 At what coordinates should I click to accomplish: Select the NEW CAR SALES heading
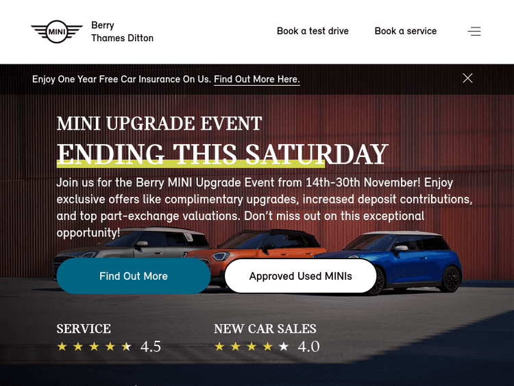click(265, 329)
